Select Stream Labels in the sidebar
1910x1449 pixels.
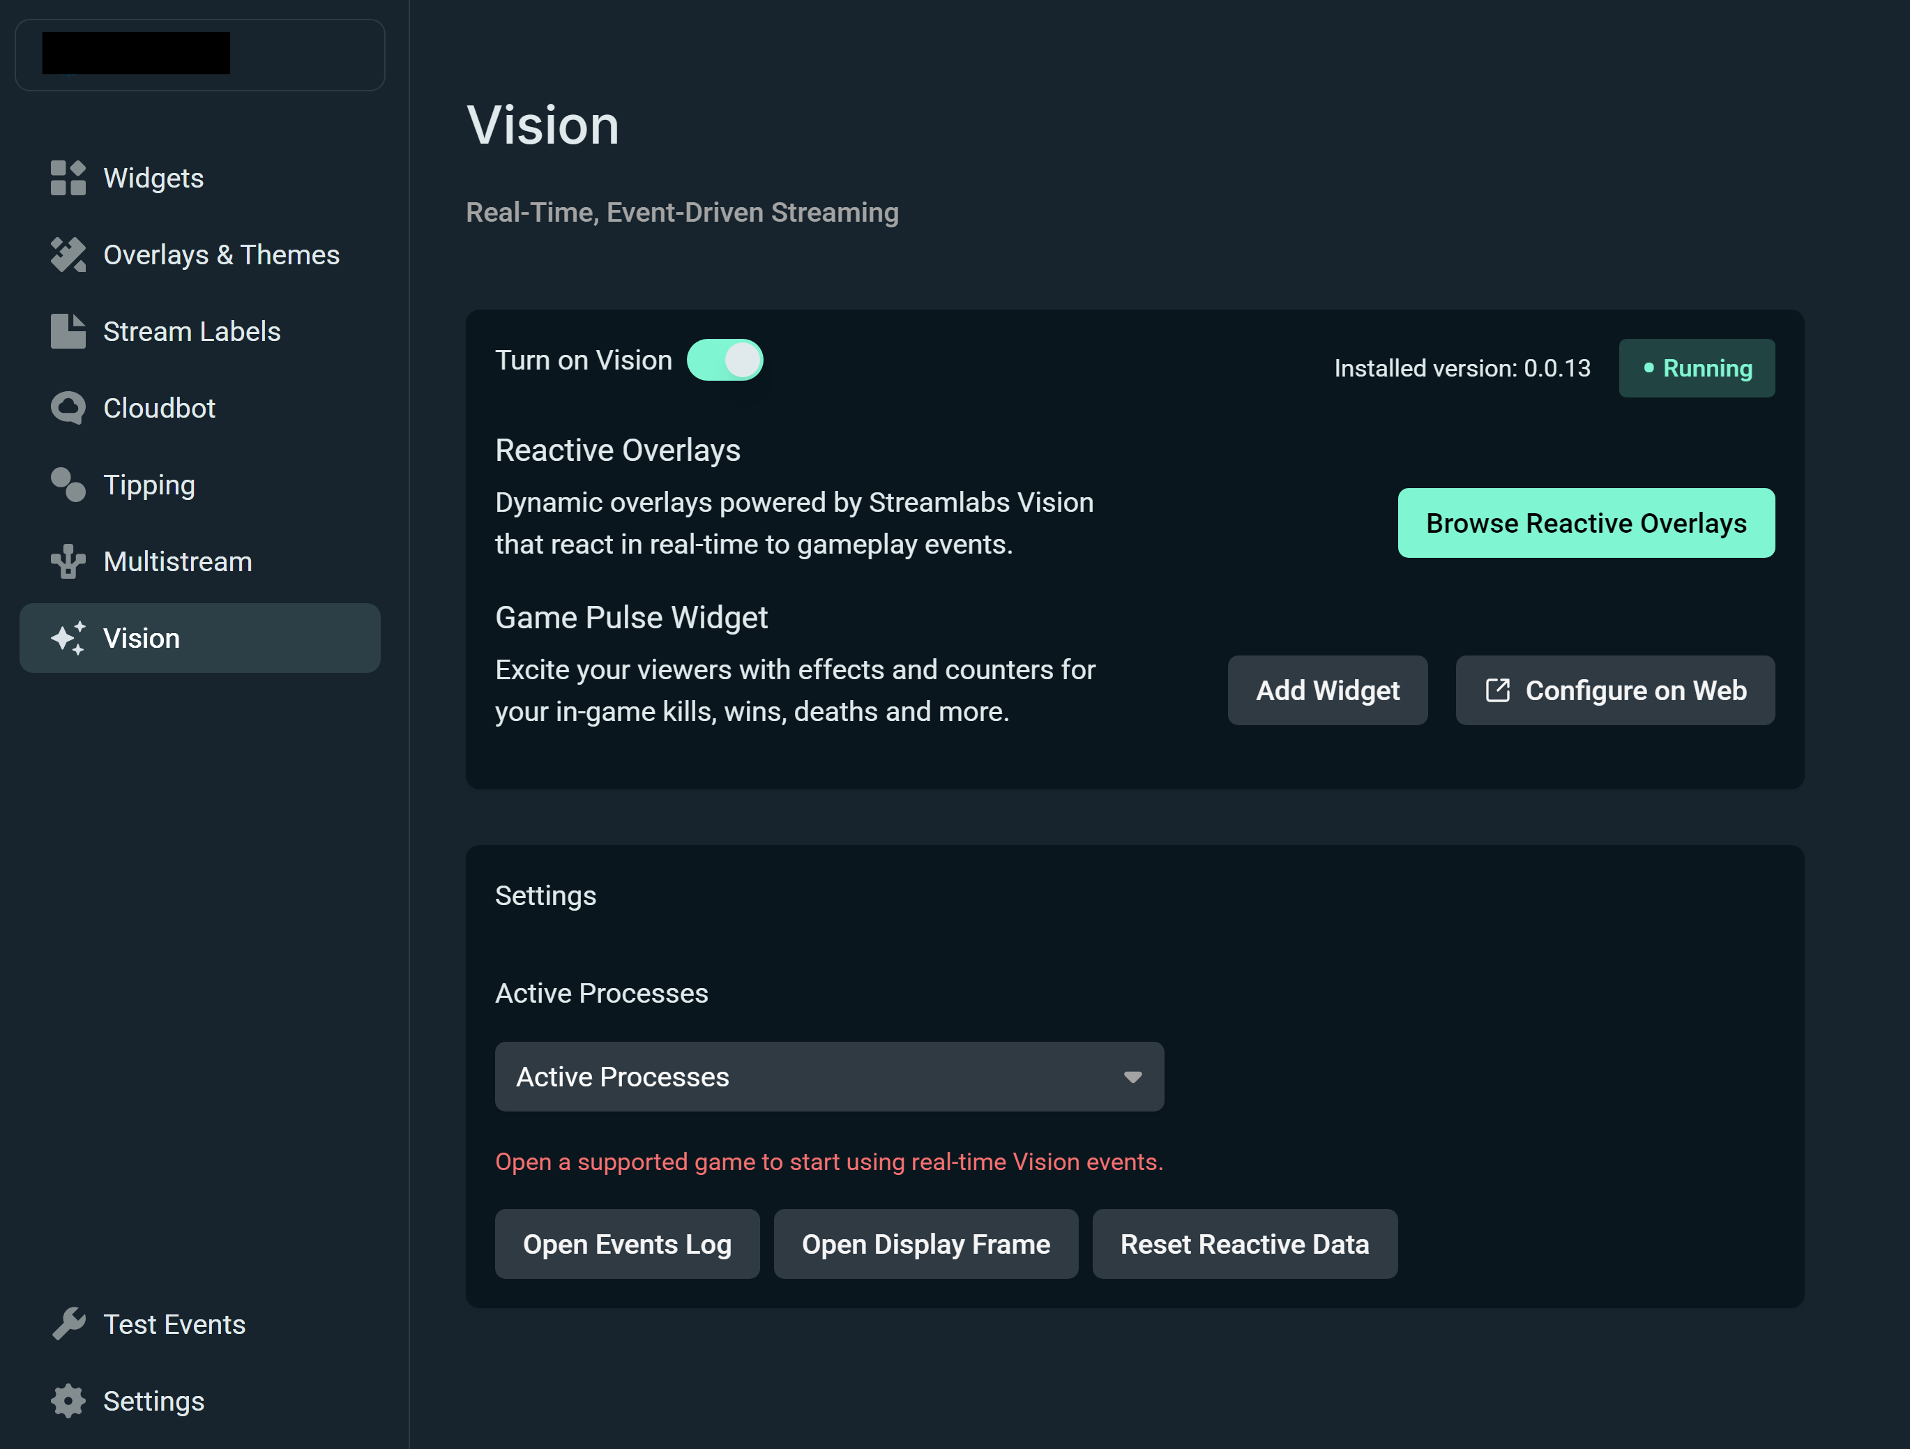199,332
